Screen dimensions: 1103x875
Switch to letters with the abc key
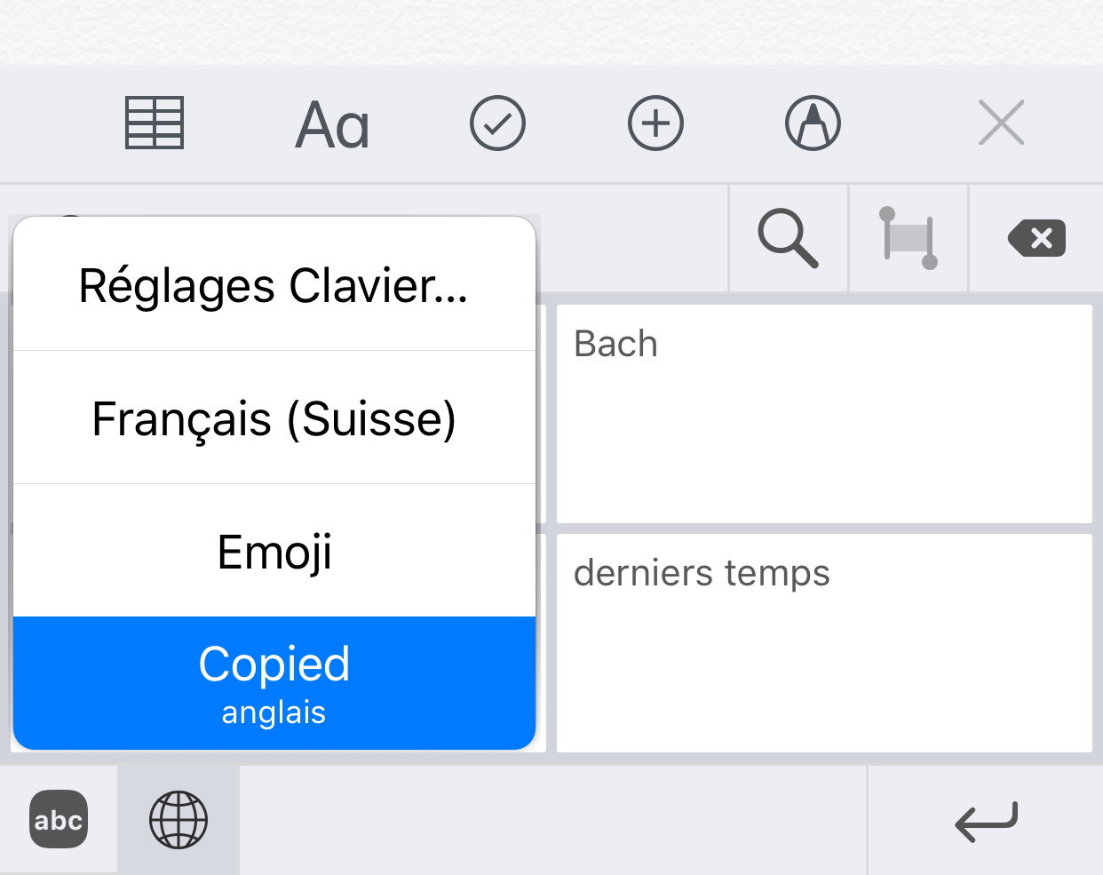point(59,819)
